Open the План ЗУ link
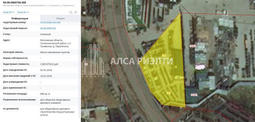The width and height of the screenshot is (255, 122). 9,12
